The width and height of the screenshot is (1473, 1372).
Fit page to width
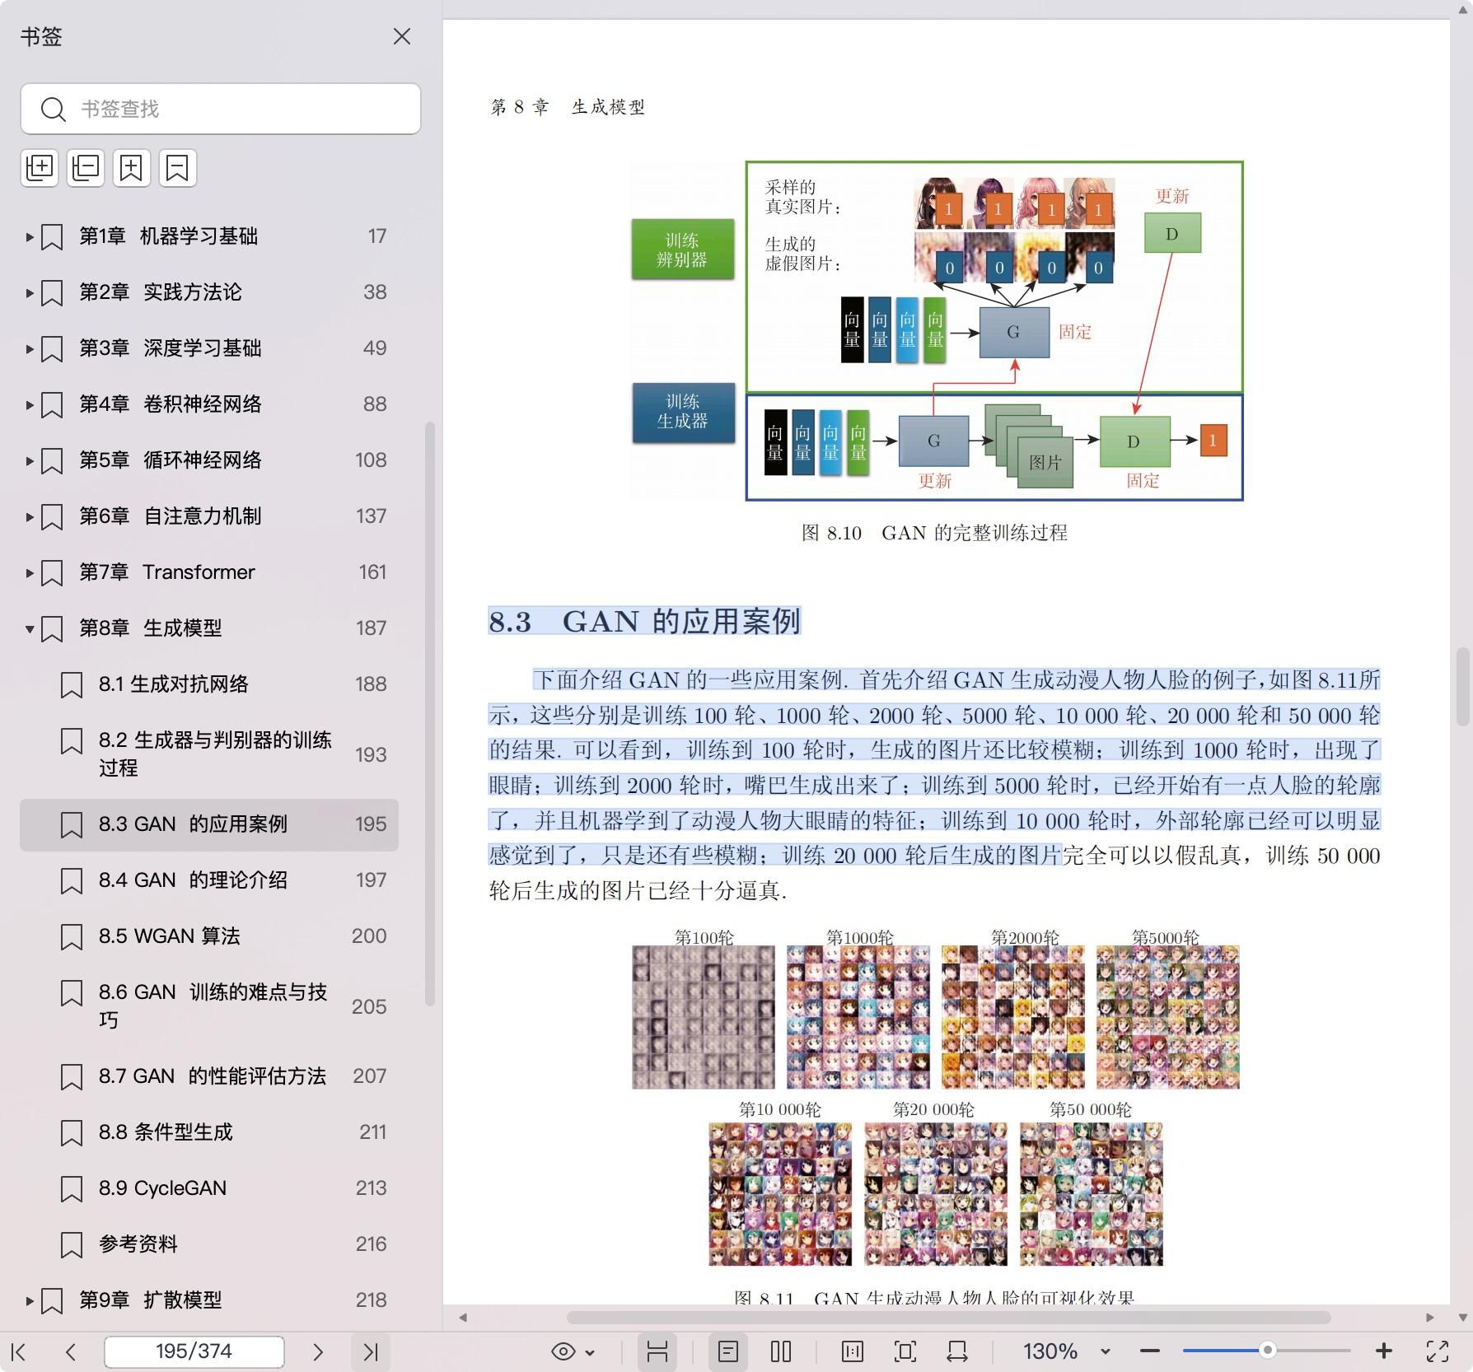click(x=957, y=1351)
